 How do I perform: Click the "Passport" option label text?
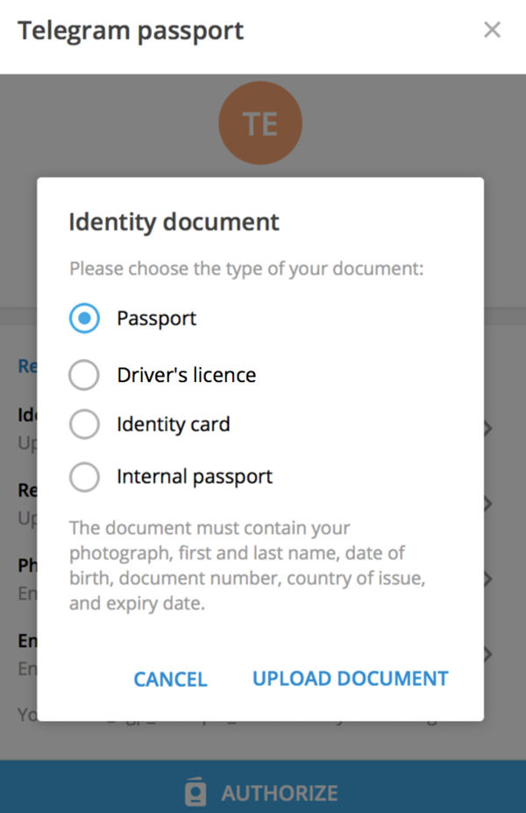pyautogui.click(x=156, y=319)
